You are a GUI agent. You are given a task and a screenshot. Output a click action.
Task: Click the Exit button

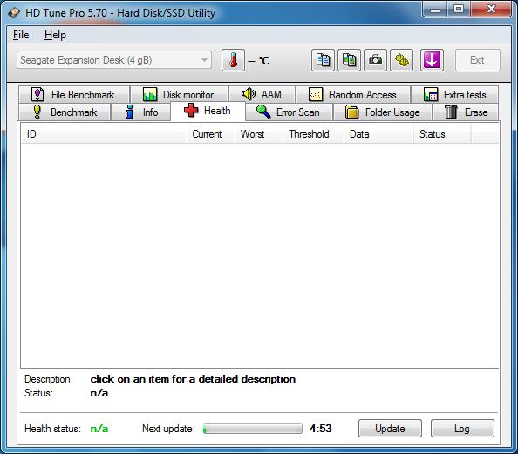477,60
